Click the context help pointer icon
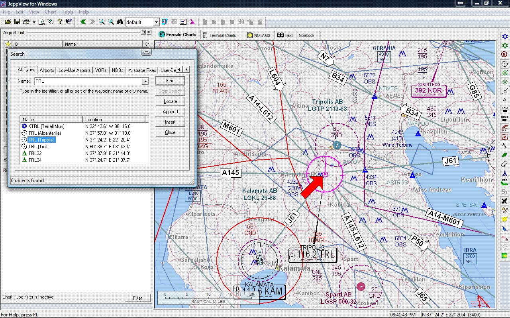Viewport: 510px width, 318px height. (x=69, y=22)
